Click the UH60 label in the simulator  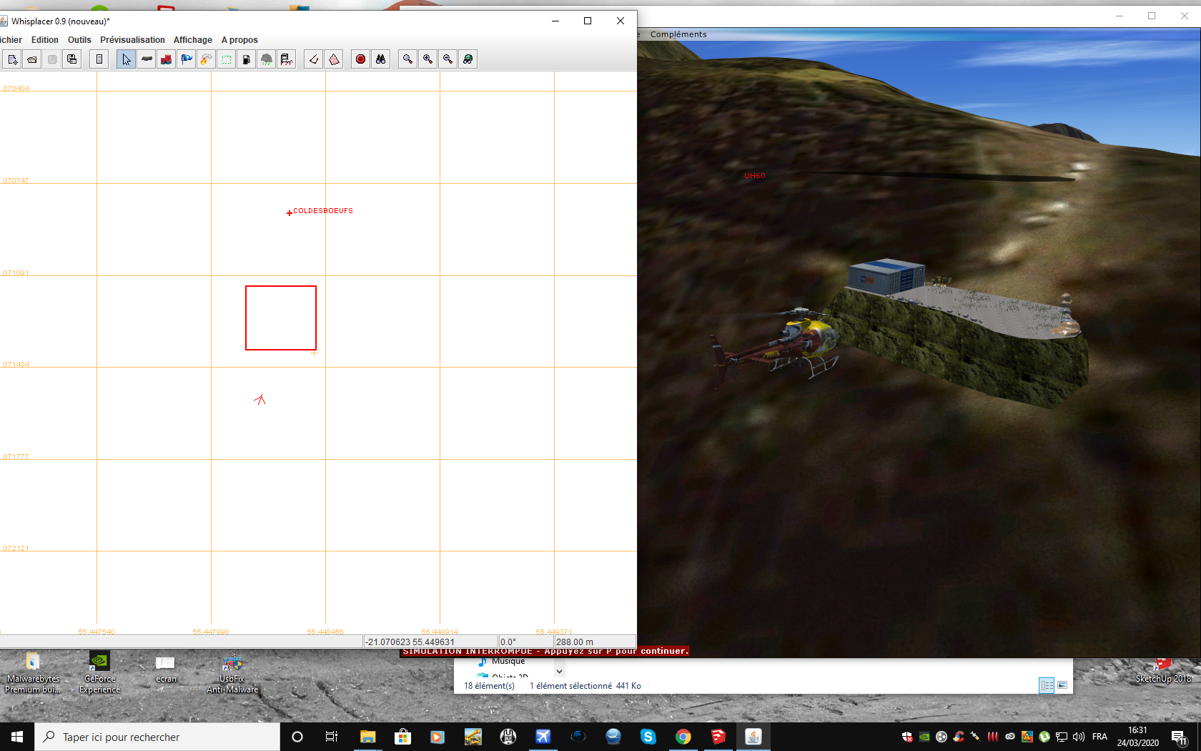(x=755, y=176)
